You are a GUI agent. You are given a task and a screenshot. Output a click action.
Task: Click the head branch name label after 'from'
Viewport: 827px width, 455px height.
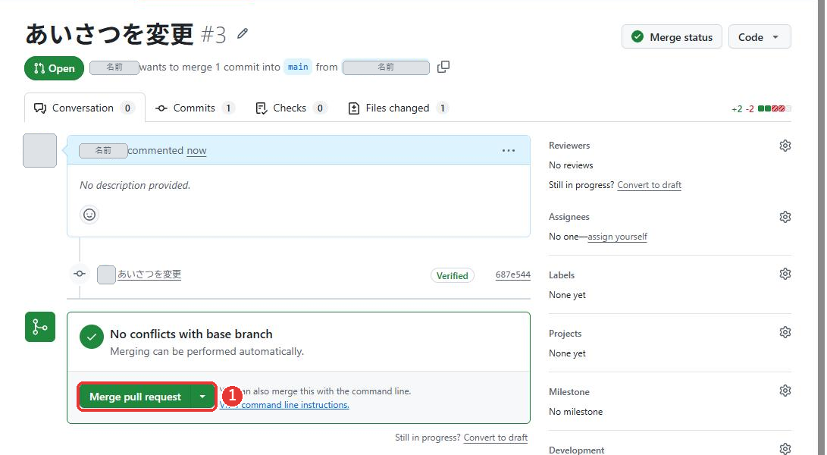pos(386,67)
